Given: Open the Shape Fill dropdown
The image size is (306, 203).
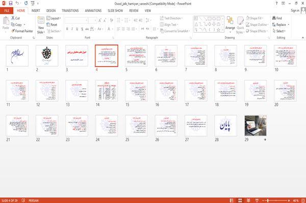Looking at the screenshot, I should point(254,18).
